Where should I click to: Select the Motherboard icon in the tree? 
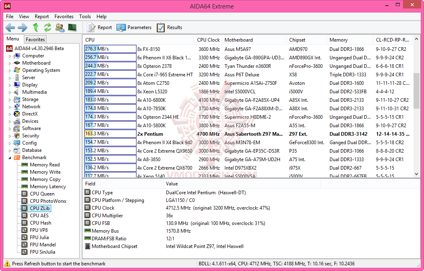click(17, 63)
